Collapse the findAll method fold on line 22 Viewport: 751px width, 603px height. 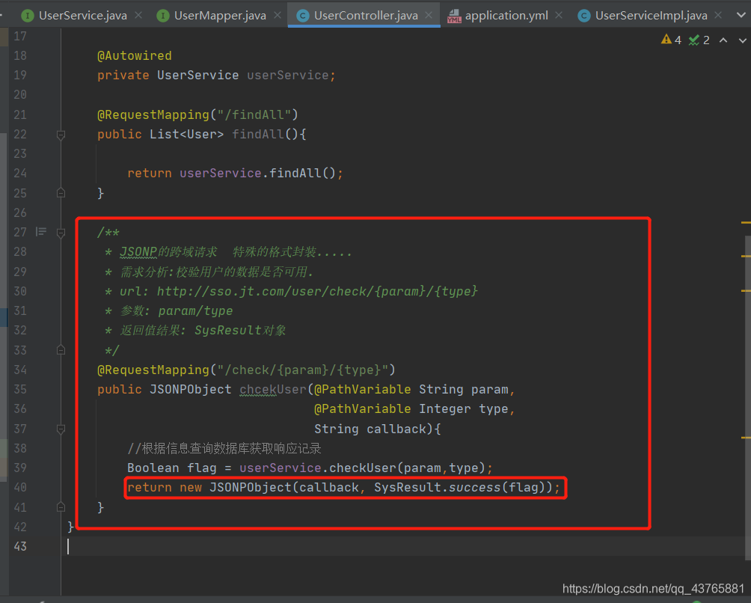[x=61, y=135]
